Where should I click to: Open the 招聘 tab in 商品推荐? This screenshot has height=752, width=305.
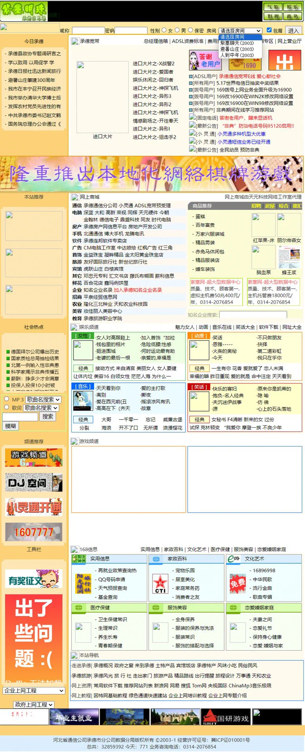pyautogui.click(x=256, y=206)
